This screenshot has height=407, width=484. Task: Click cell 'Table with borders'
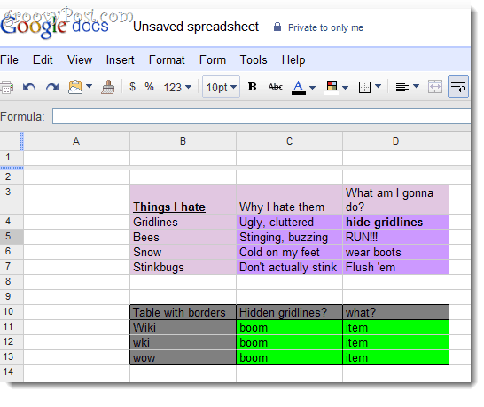click(x=183, y=312)
